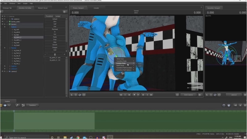This screenshot has width=247, height=139.
Task: Open Animation Set Editor gear settings
Action: pos(65,12)
